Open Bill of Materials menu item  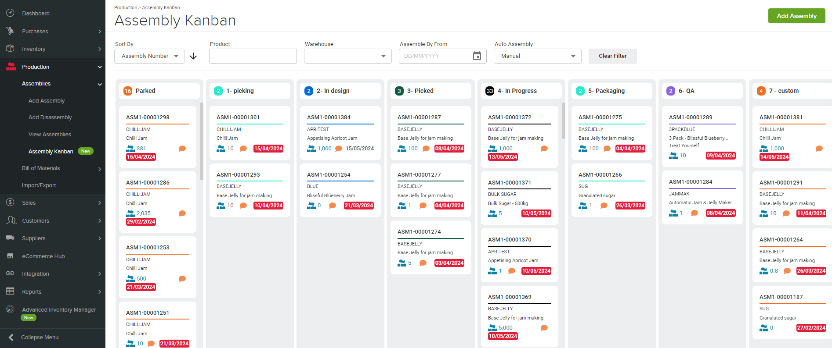pos(41,168)
